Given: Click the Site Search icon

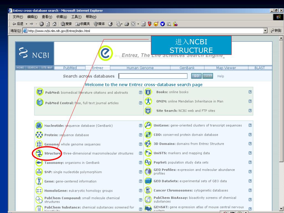Looking at the screenshot, I should coord(148,110).
